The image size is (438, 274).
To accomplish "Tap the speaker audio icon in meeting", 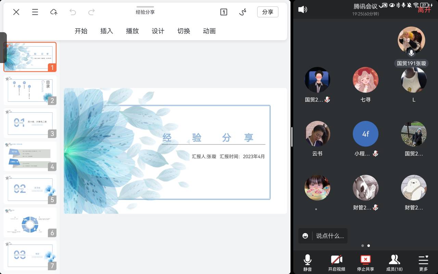I will [302, 10].
